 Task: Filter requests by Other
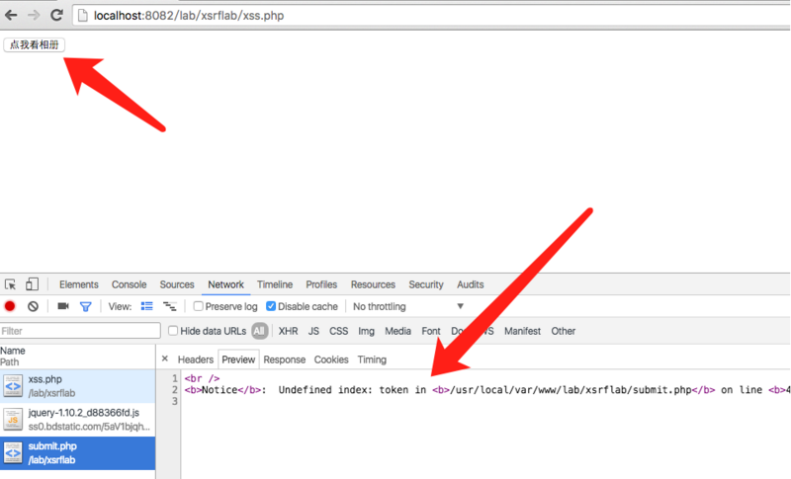point(563,331)
